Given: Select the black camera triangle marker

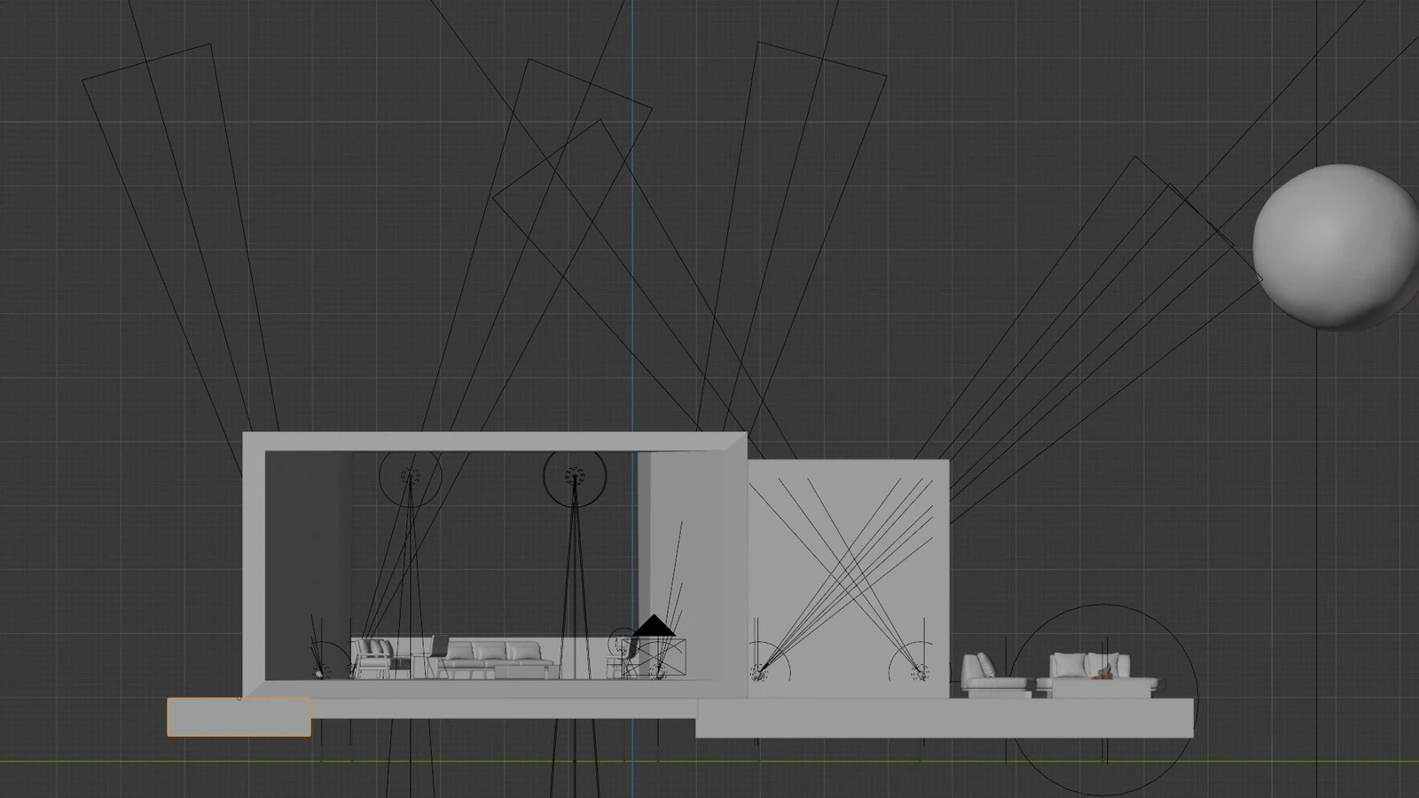Looking at the screenshot, I should pos(655,626).
